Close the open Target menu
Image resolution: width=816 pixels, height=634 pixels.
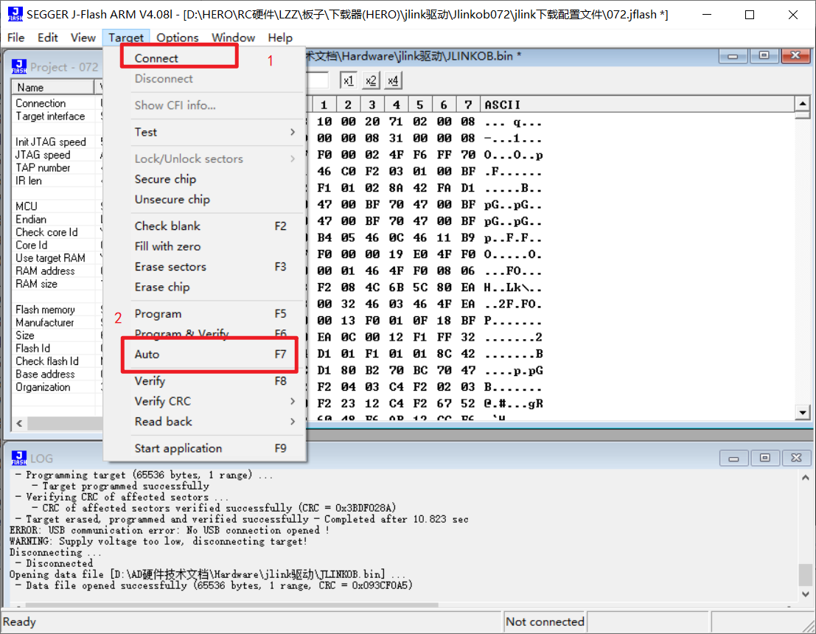pos(126,38)
